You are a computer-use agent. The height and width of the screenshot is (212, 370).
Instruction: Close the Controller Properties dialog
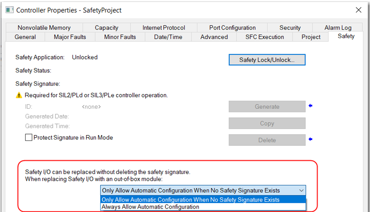click(x=359, y=10)
